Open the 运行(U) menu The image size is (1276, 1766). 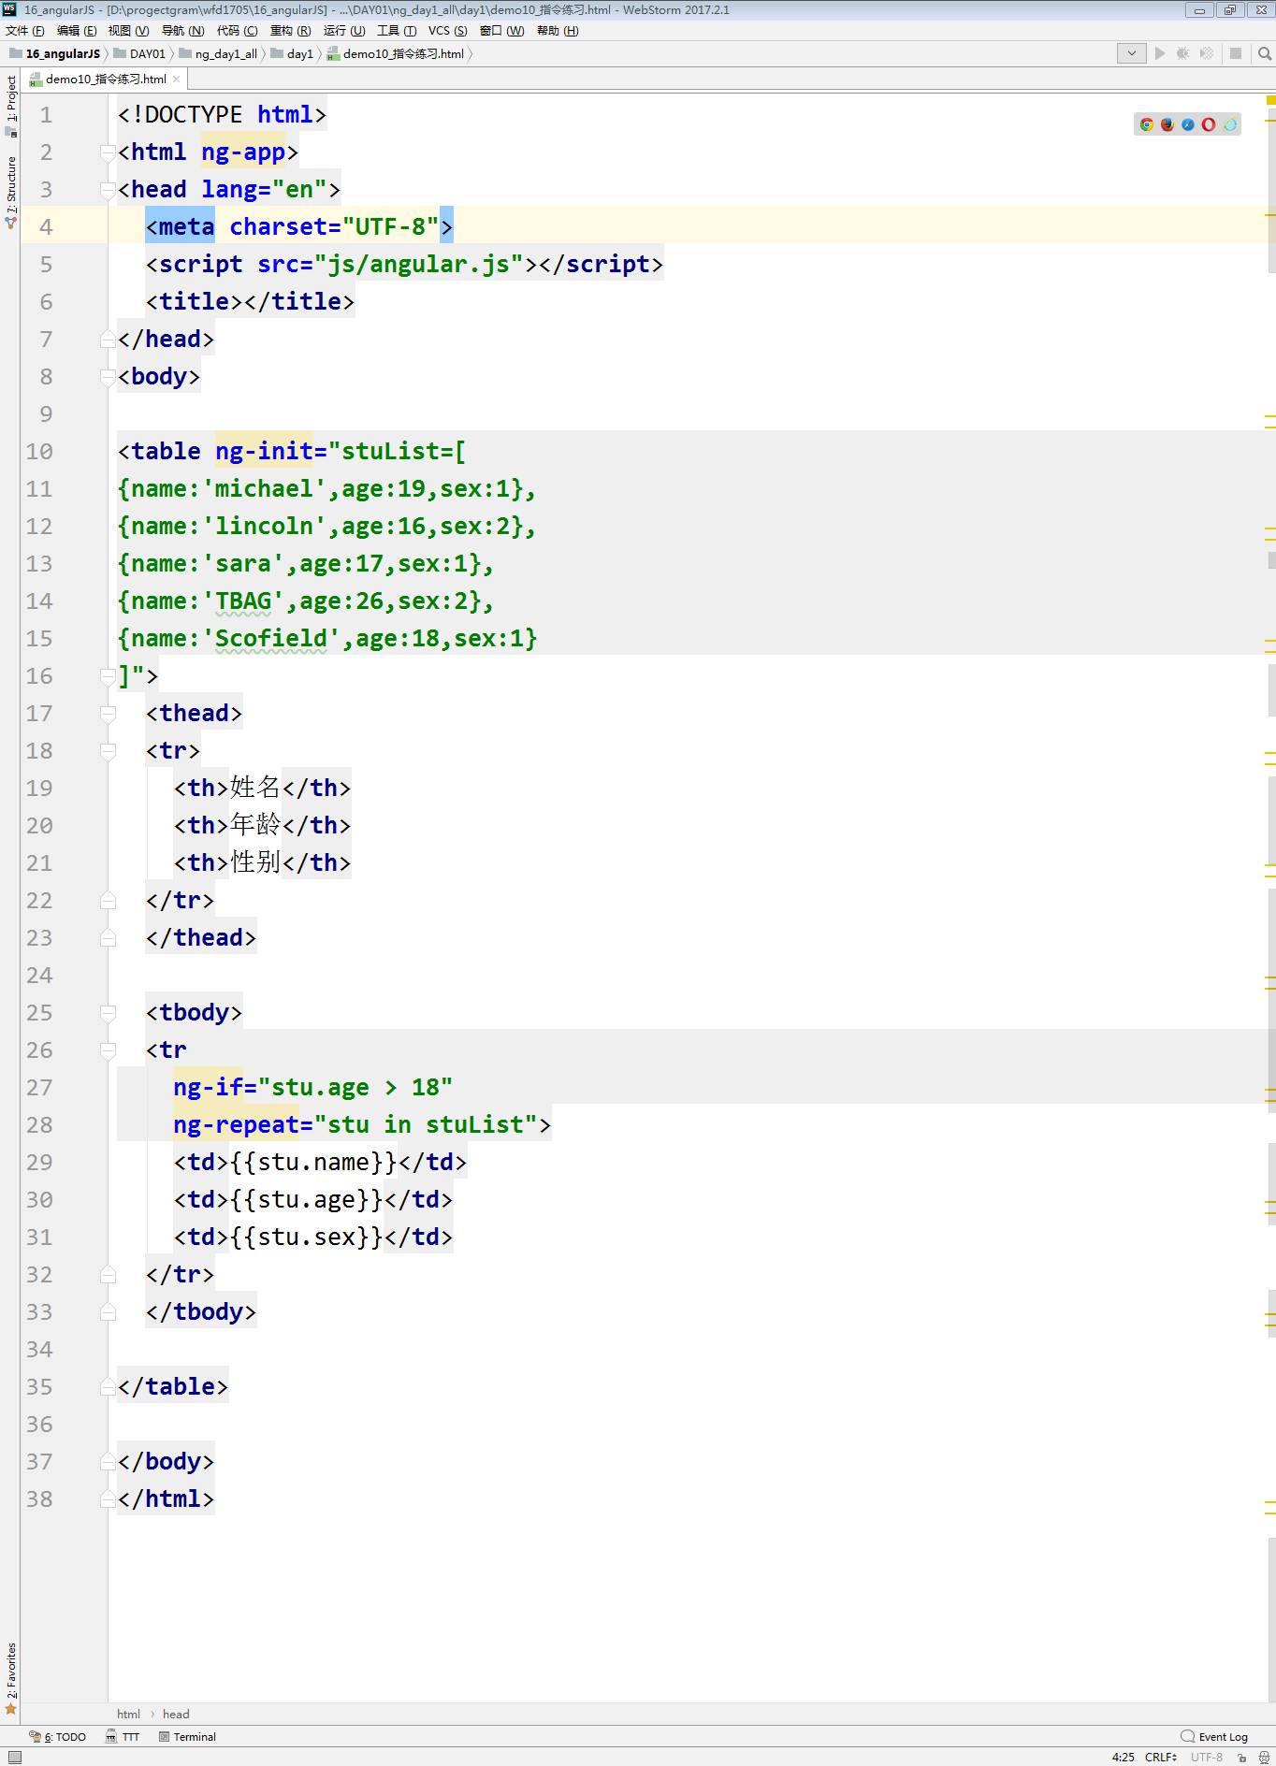point(344,31)
